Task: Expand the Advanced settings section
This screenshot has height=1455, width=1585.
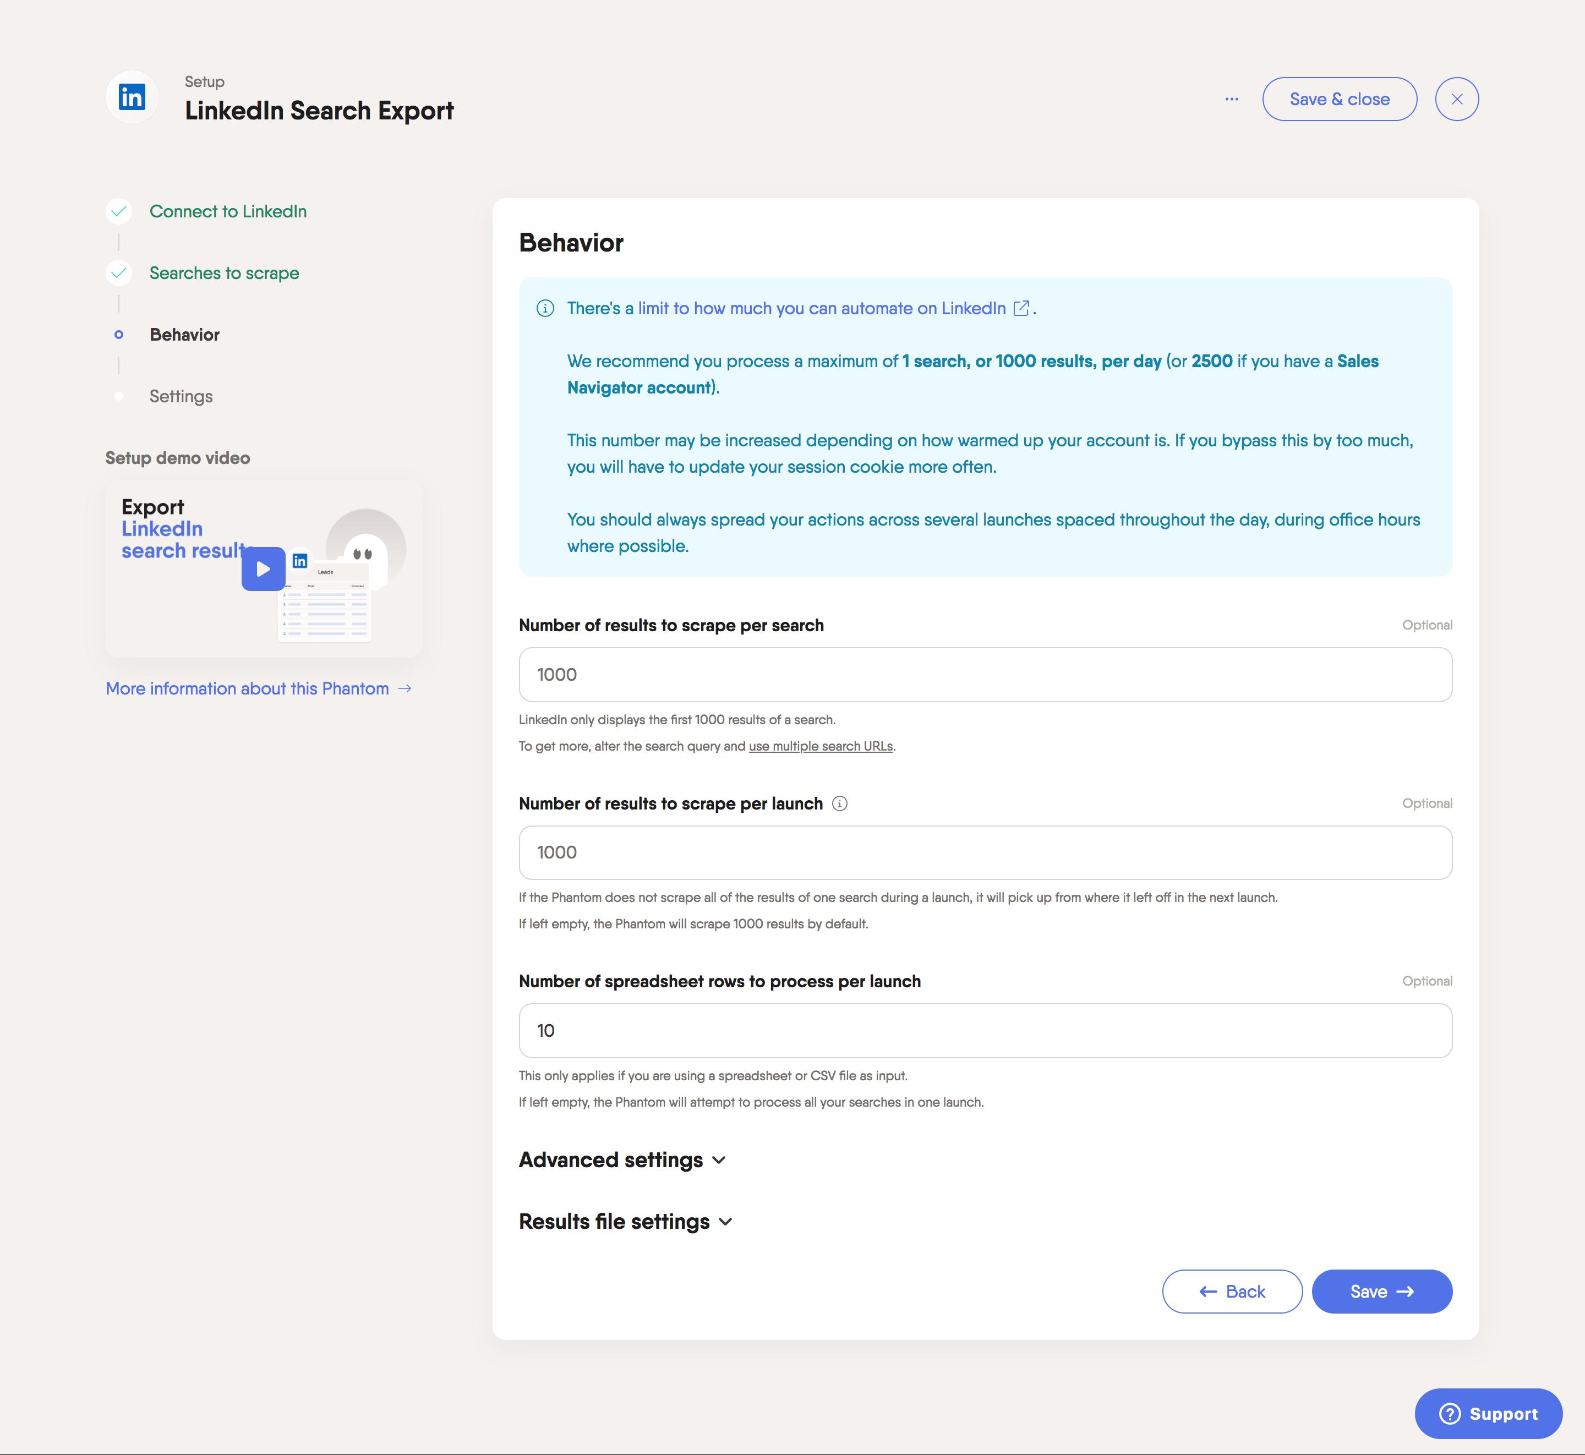Action: pyautogui.click(x=622, y=1159)
